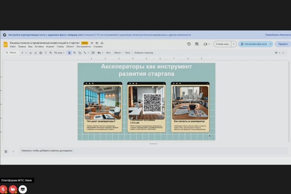Click the screen share monitor button
Image resolution: width=291 pixels, height=194 pixels.
[23, 189]
